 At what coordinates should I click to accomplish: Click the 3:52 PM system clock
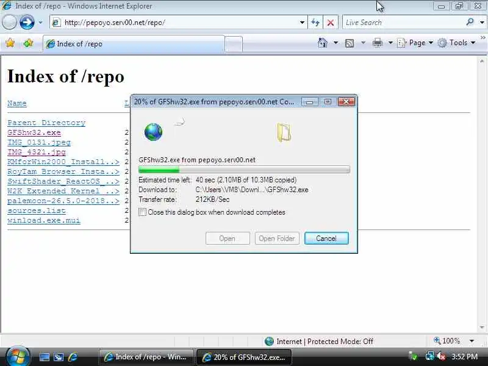pos(464,356)
